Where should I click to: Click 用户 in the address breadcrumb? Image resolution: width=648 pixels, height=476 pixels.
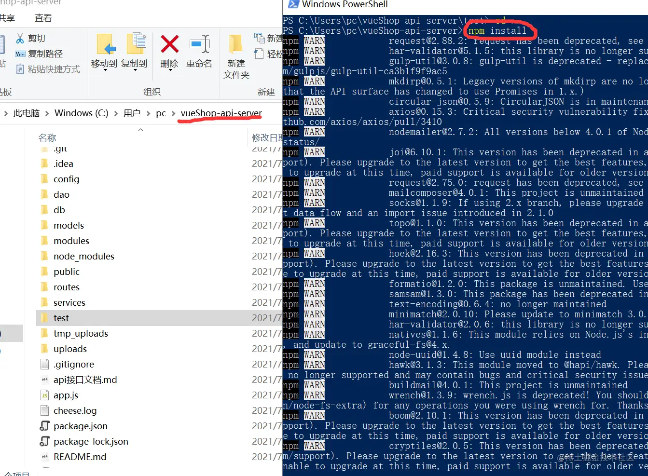(132, 113)
